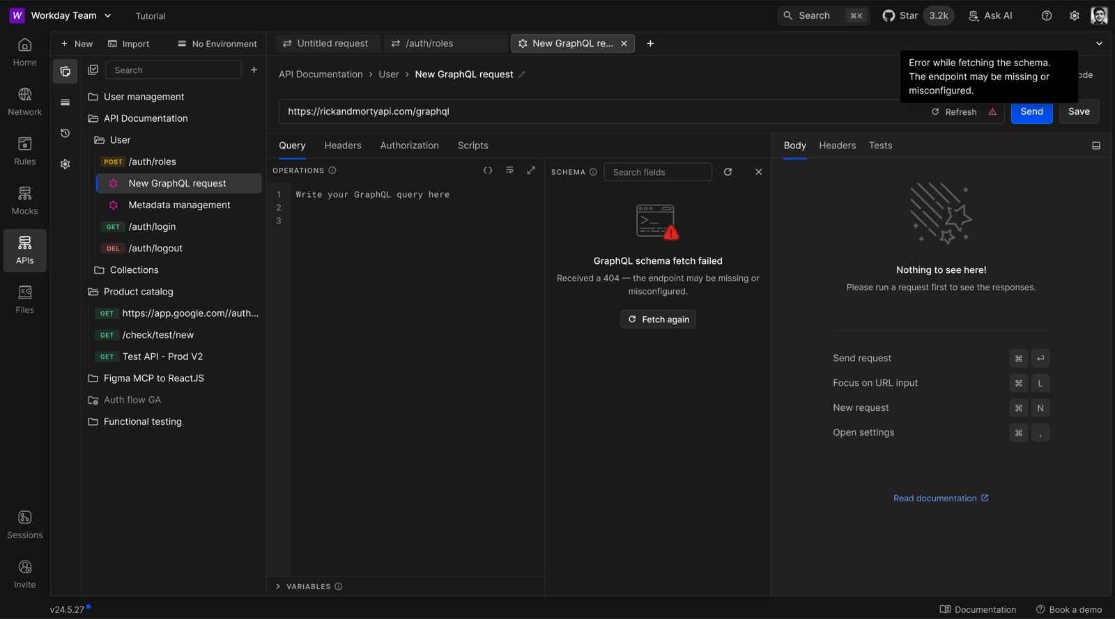
Task: Click the select-all checkbox icon beside Search
Action: 93,70
